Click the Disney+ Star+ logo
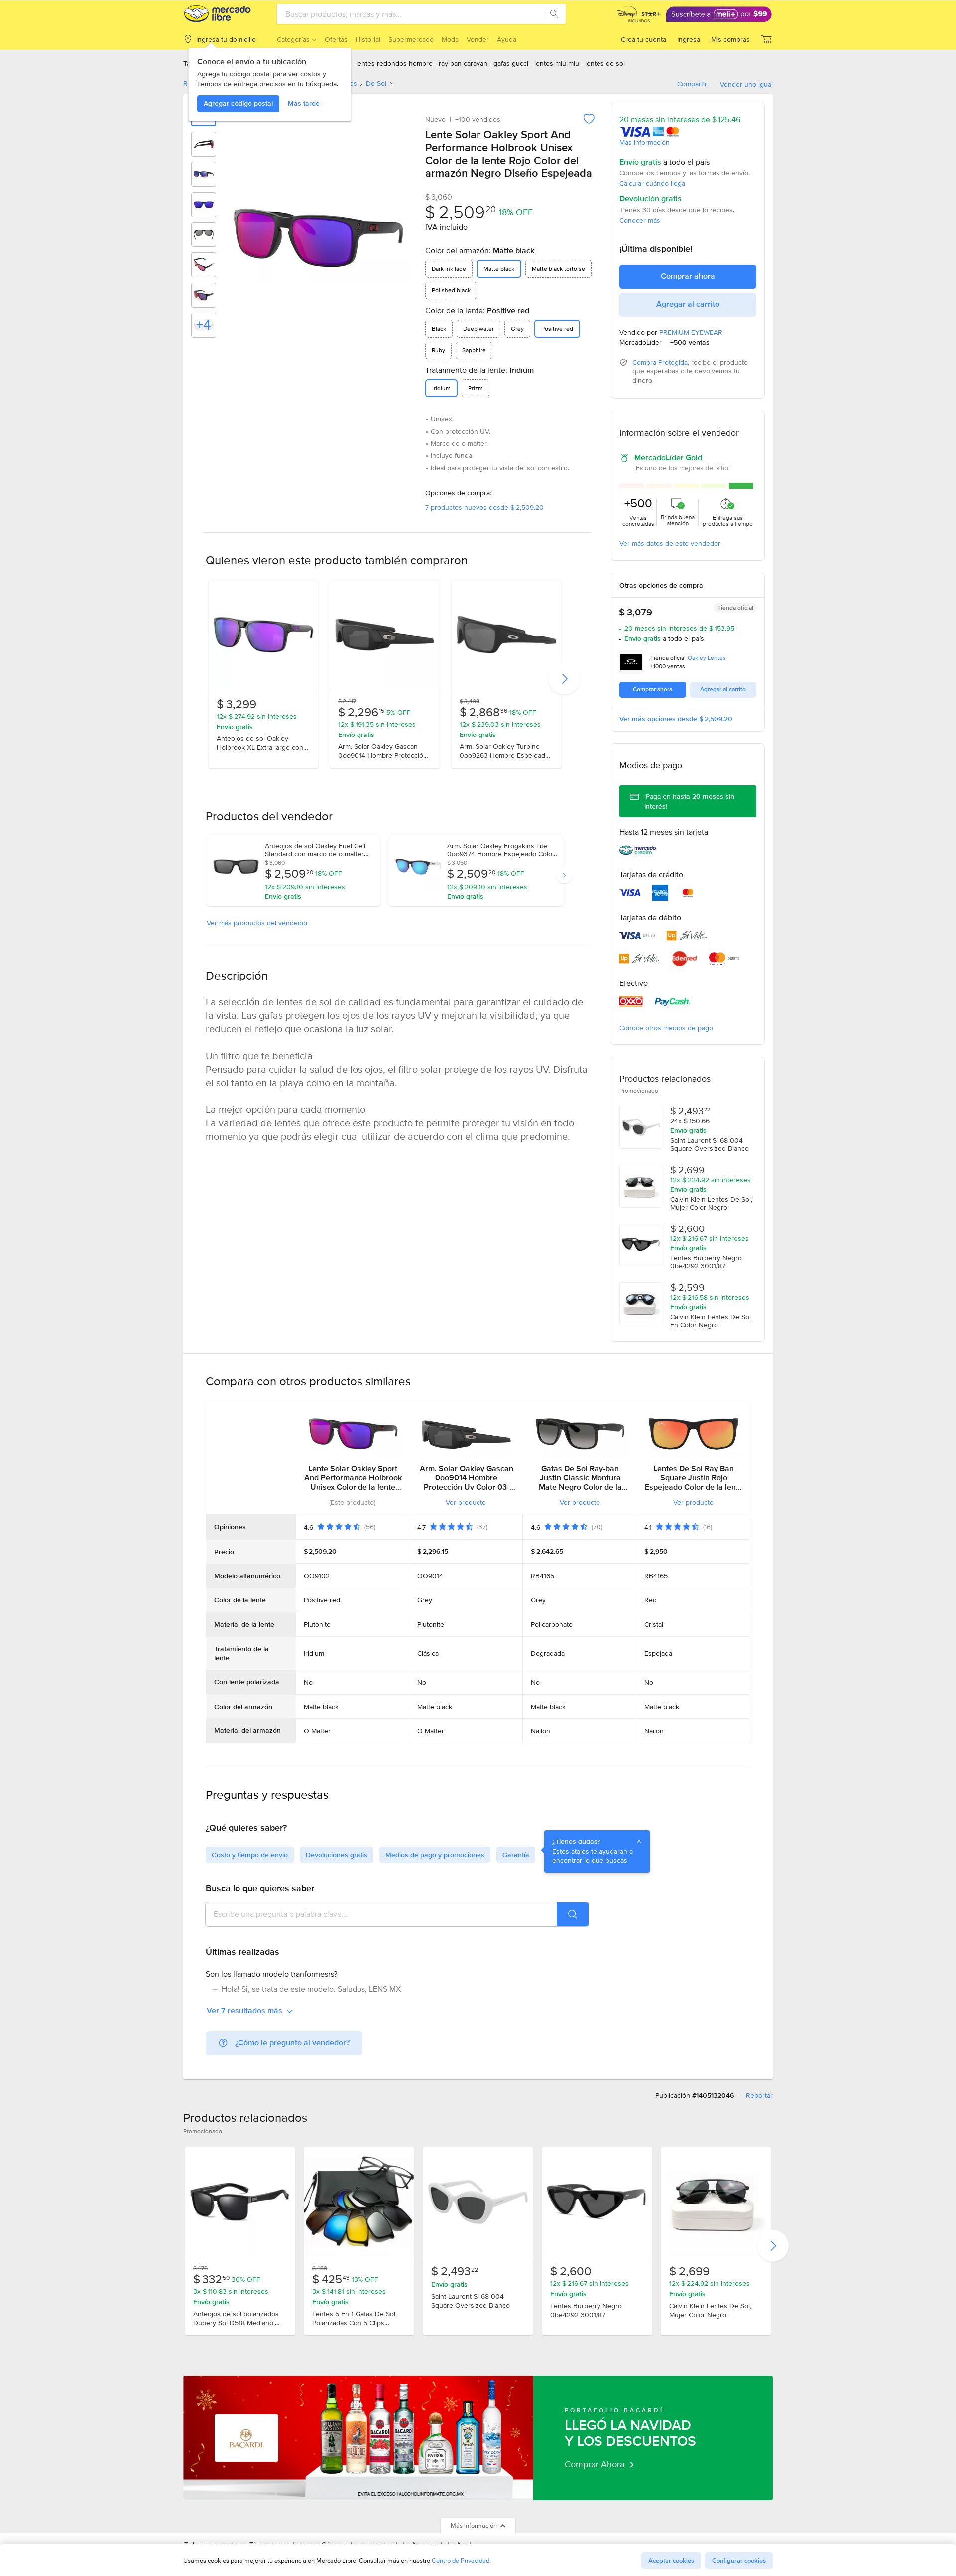956x2576 pixels. pos(639,15)
